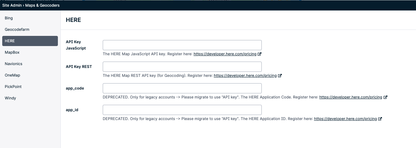
Task: Open the OneMap sidebar entry
Action: point(12,75)
